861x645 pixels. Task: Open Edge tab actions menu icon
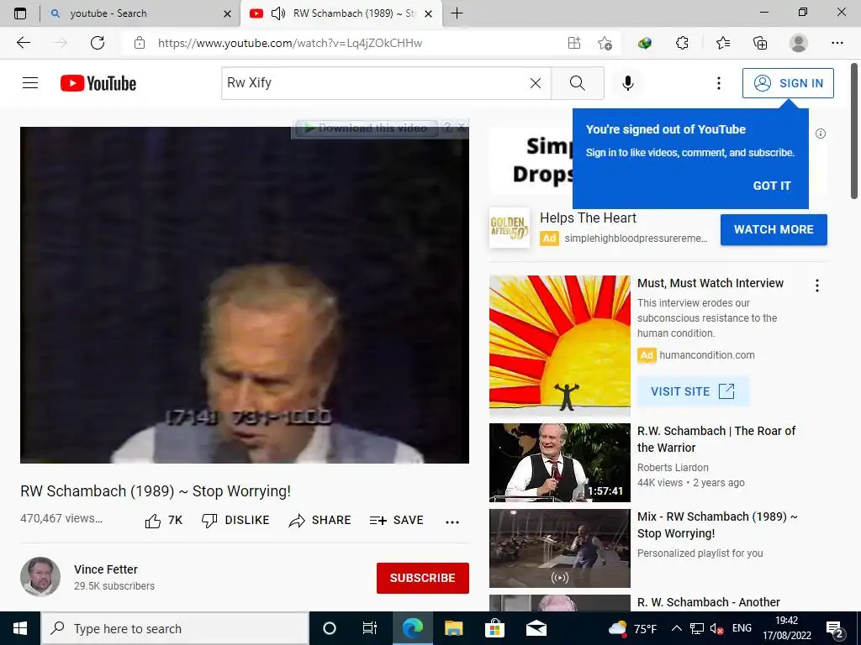[20, 13]
